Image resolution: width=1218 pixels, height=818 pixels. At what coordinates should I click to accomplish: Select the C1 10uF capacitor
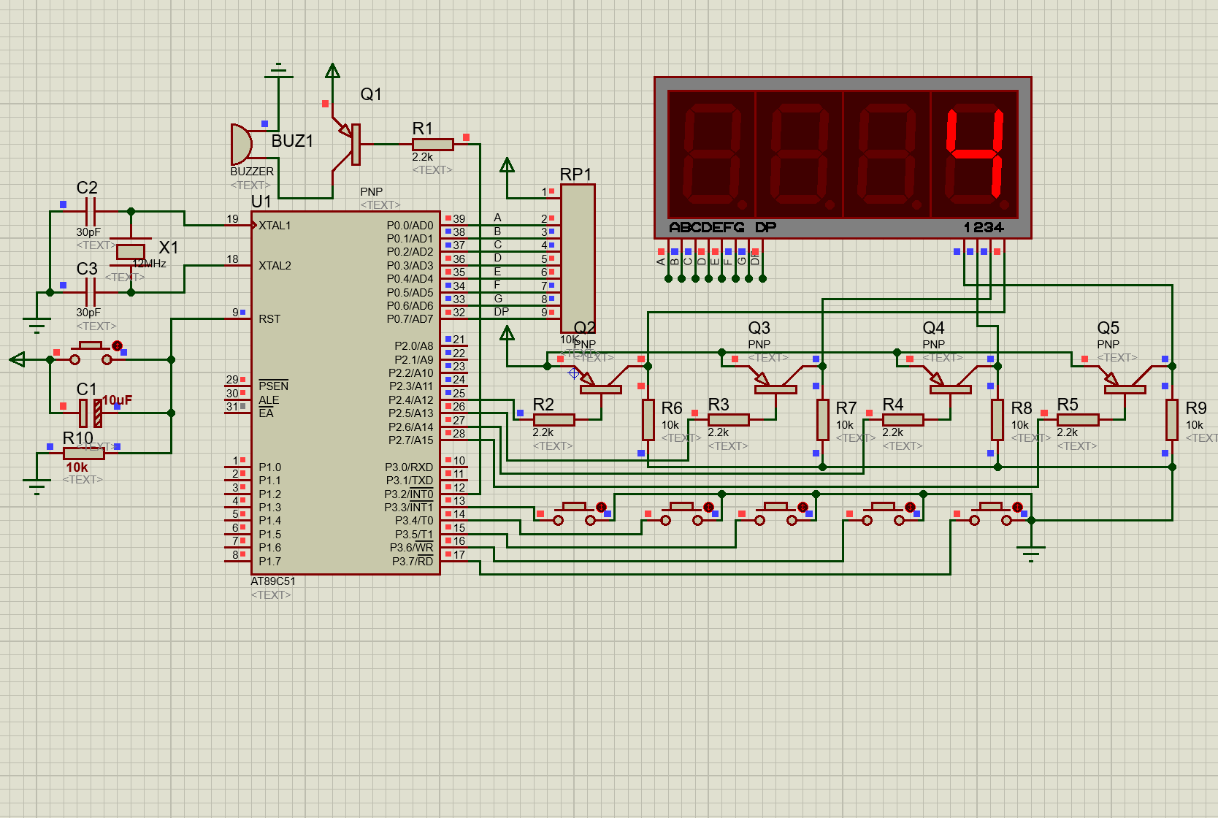coord(91,413)
